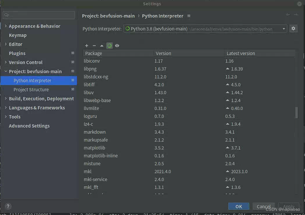Image resolution: width=305 pixels, height=215 pixels.
Task: Select the lz4-c package row
Action: click(189, 124)
